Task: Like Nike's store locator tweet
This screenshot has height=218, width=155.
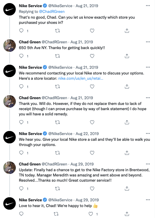Action: (x=92, y=87)
